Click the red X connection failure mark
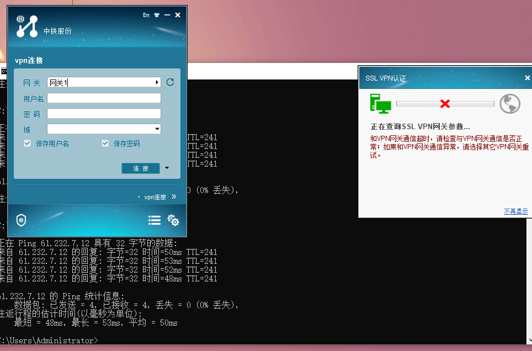Image resolution: width=532 pixels, height=351 pixels. 445,104
